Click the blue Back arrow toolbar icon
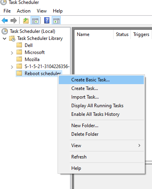152x189 pixels. [x=5, y=20]
